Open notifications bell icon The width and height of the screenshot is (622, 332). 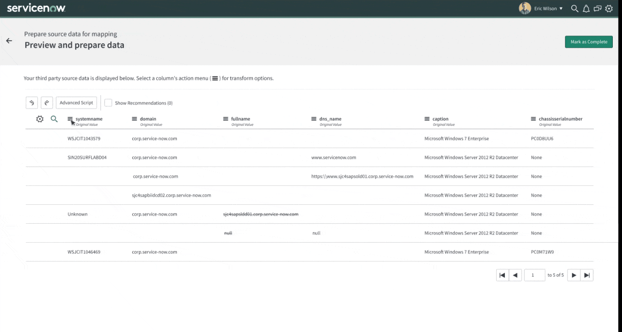tap(586, 8)
